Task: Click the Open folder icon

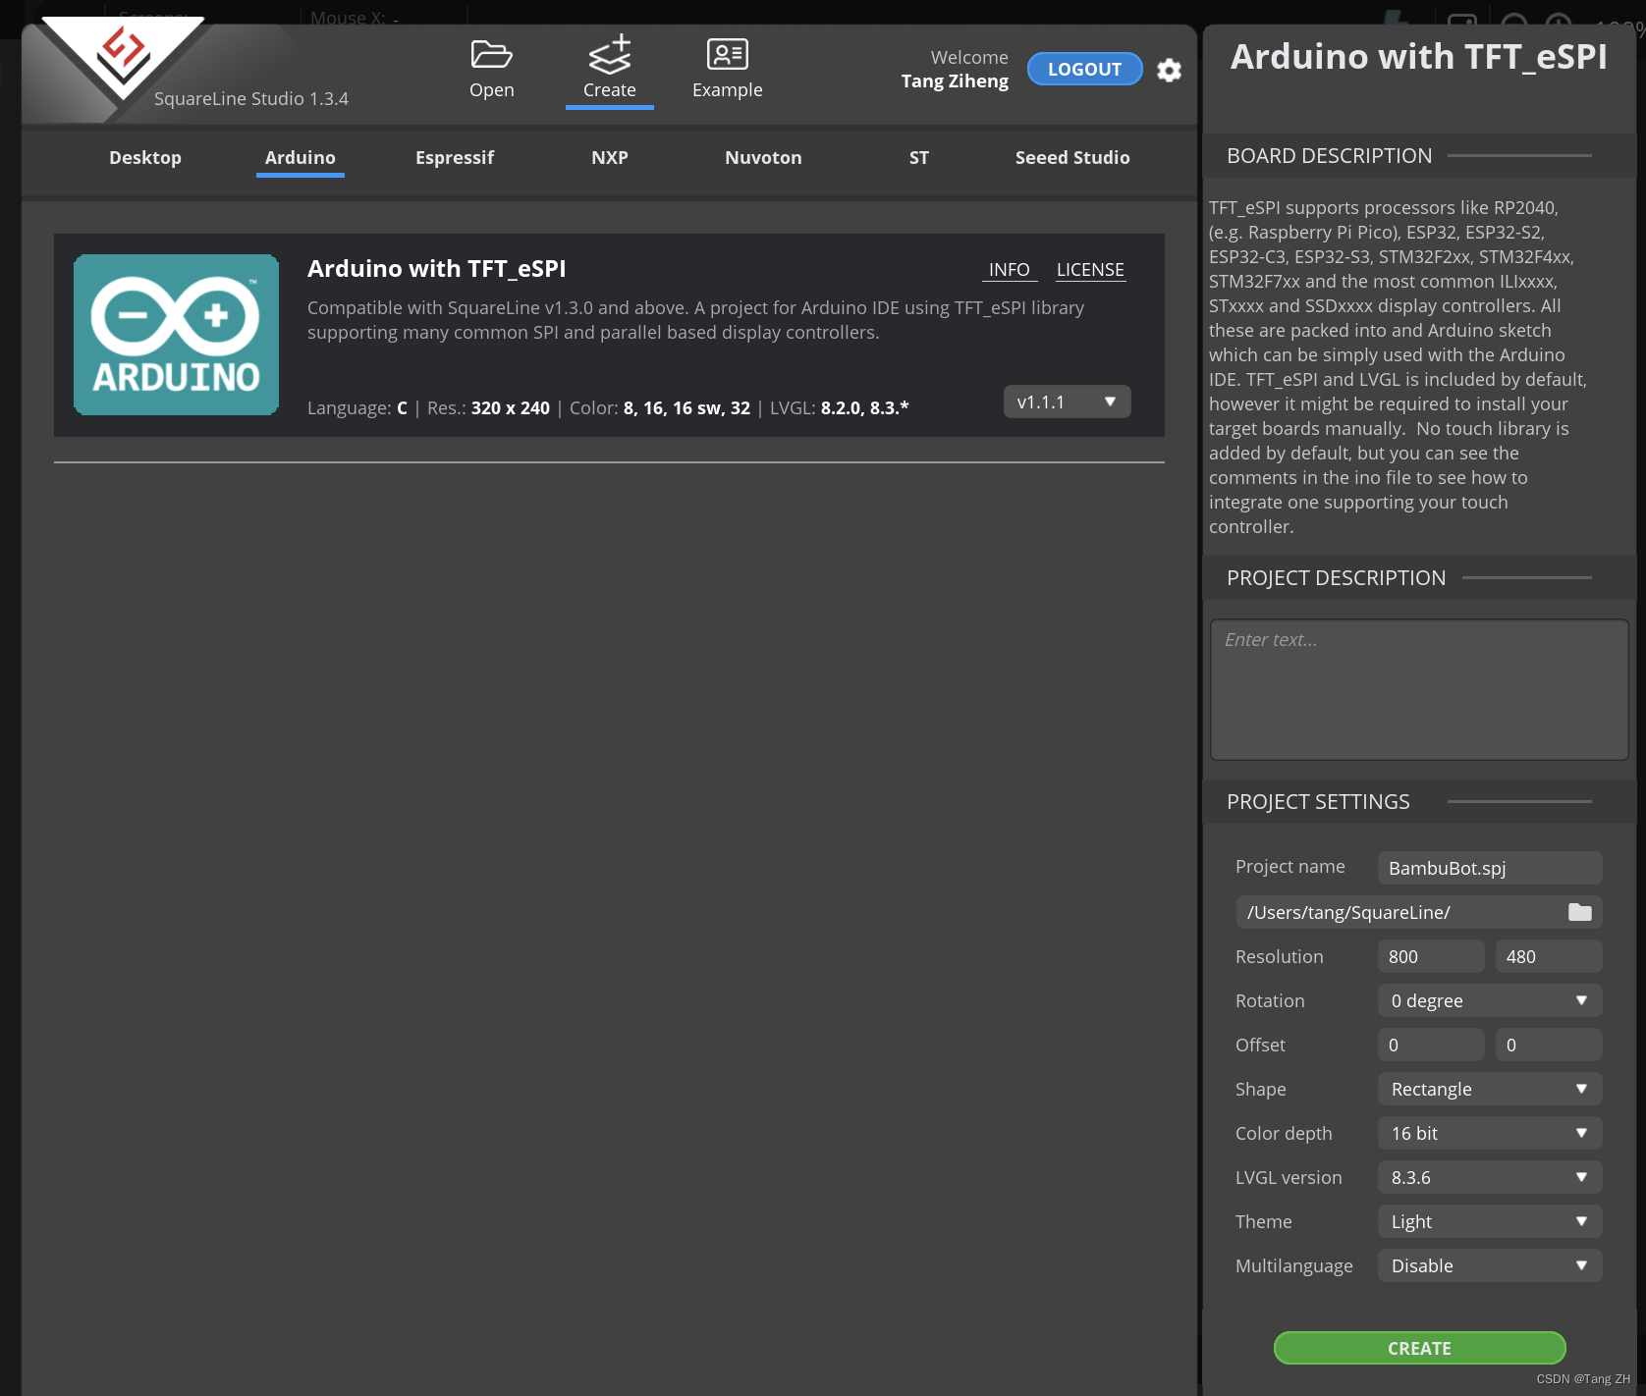Action: (491, 54)
